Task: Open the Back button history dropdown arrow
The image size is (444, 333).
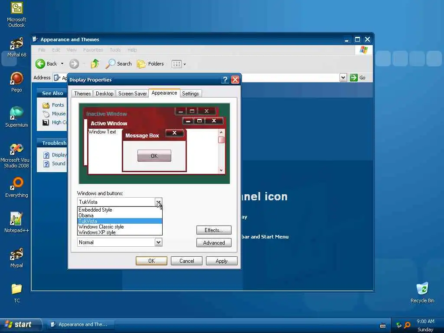Action: pos(62,64)
